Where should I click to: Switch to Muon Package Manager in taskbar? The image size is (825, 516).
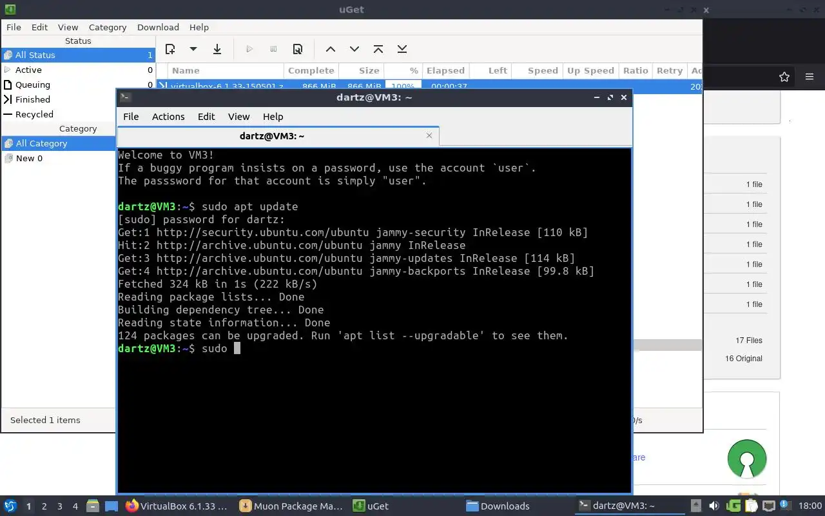291,506
